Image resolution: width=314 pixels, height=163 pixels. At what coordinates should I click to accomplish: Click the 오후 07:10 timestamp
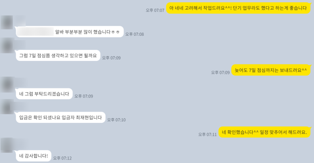[x=116, y=120]
